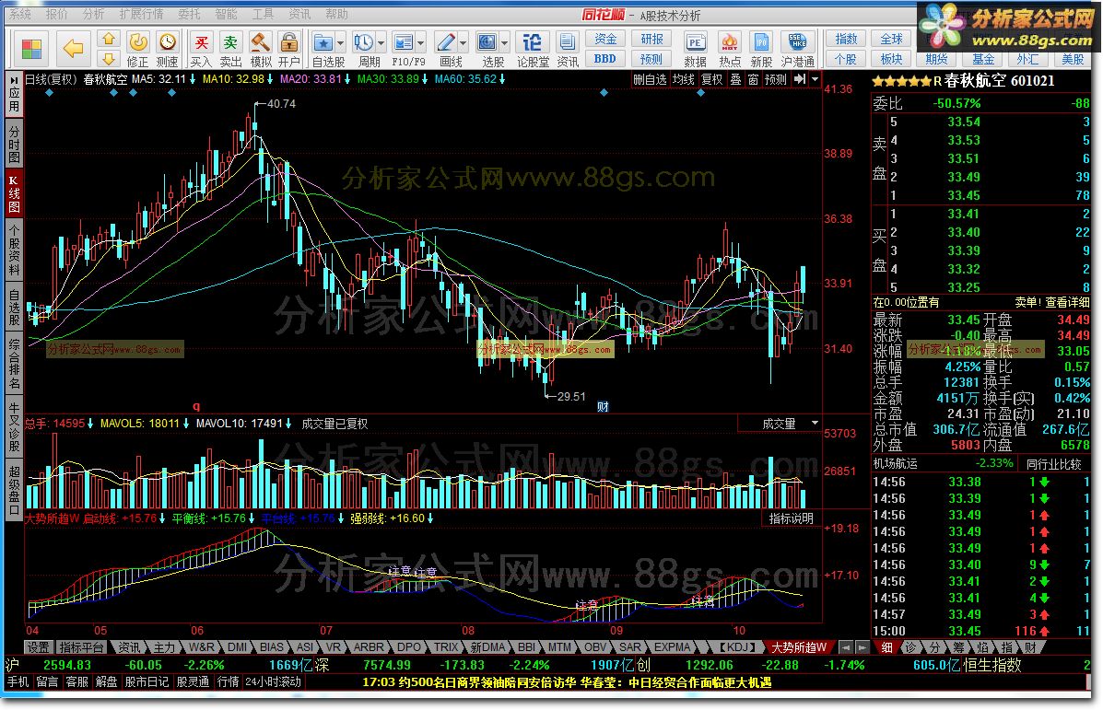Click the 卖出 sell icon
This screenshot has height=710, width=1103.
click(x=230, y=49)
